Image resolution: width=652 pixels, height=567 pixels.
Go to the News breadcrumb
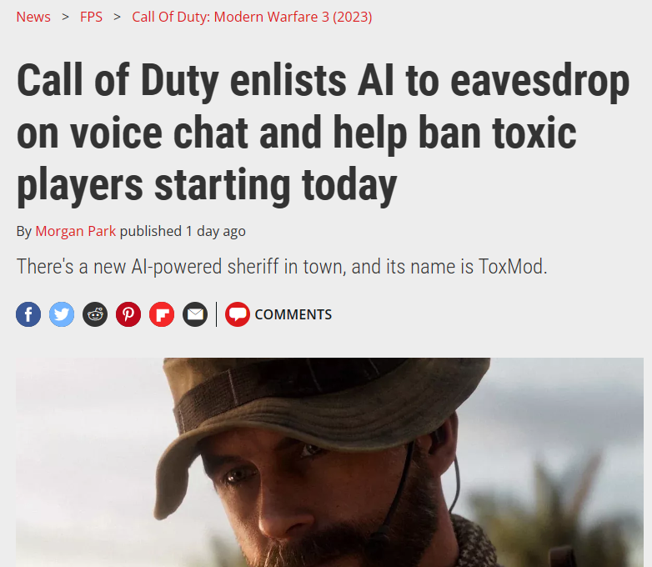click(x=33, y=17)
